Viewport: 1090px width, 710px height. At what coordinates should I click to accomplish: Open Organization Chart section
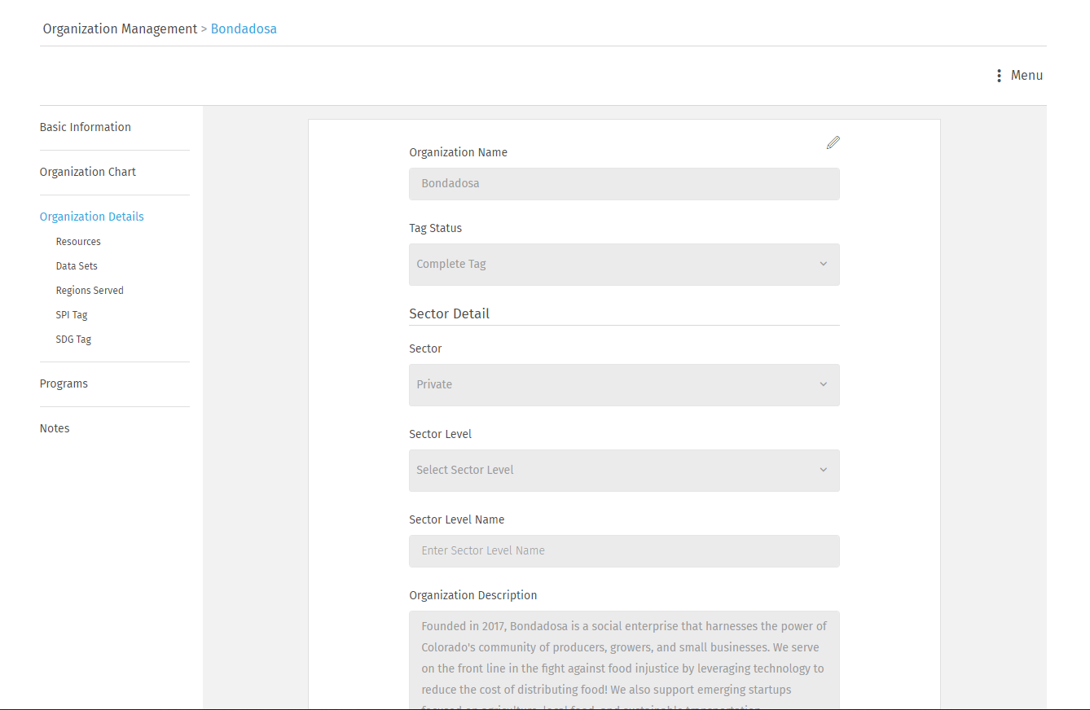88,172
